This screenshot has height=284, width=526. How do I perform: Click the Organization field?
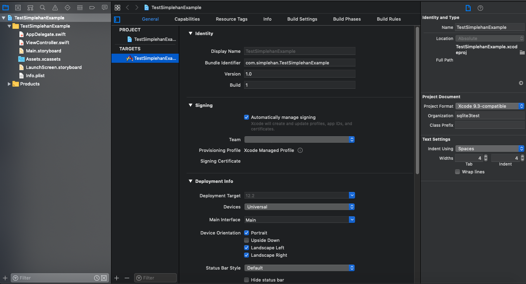pos(490,116)
